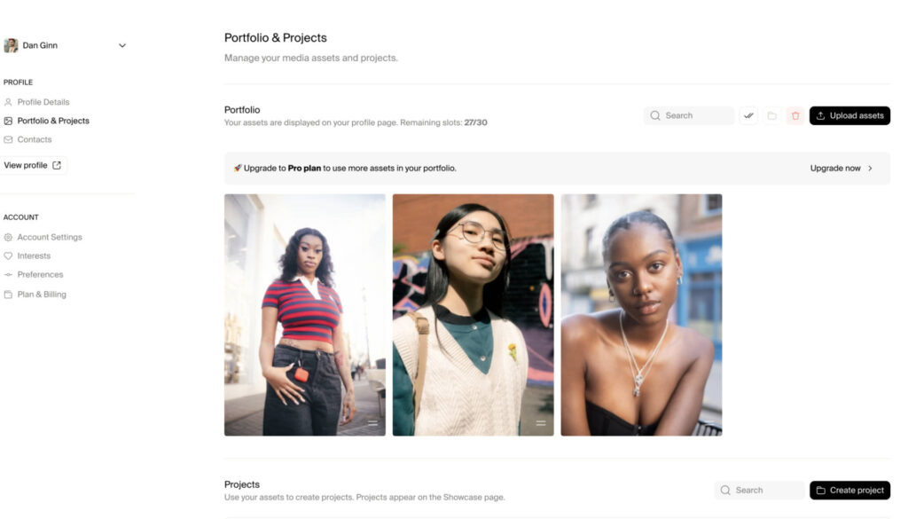Click drag handle on the glasses portrait photo
The width and height of the screenshot is (908, 519).
[541, 423]
